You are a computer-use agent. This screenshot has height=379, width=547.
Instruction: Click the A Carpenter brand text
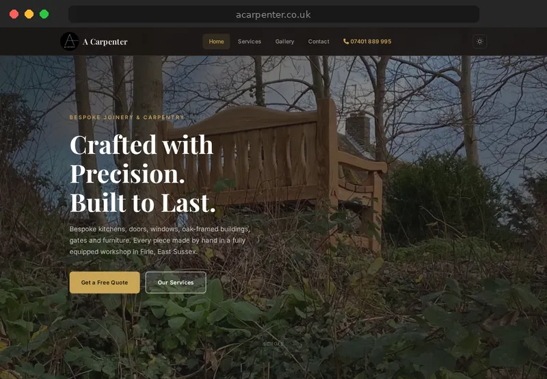click(105, 42)
